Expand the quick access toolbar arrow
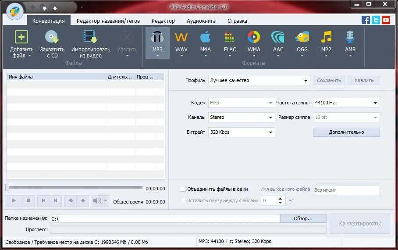 (x=82, y=7)
